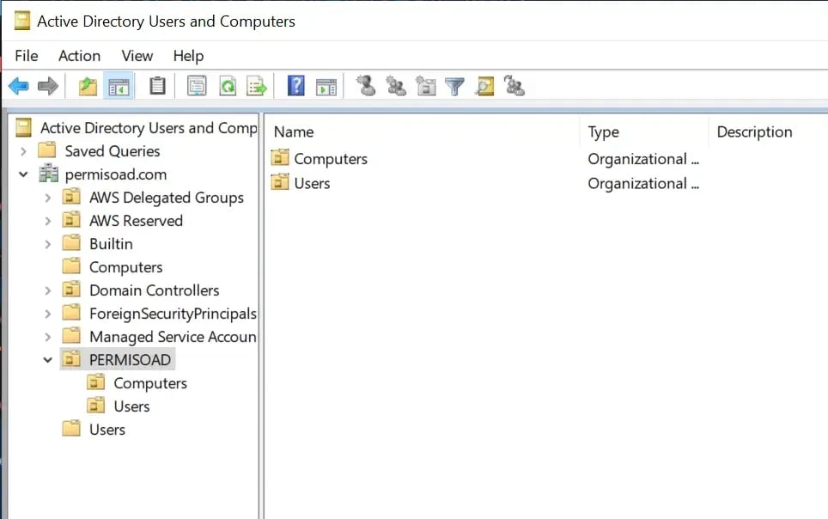Viewport: 828px width, 519px height.
Task: Select ForeignSecurityPrincipals in tree
Action: point(173,314)
